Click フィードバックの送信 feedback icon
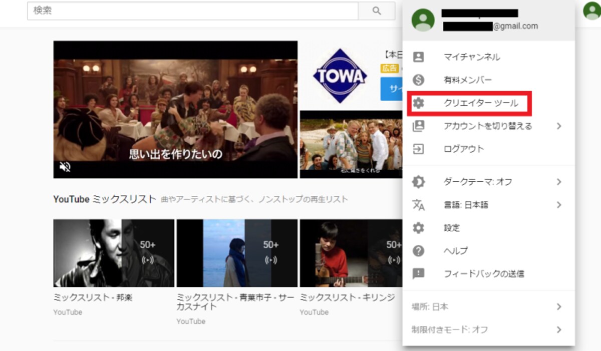 point(418,274)
